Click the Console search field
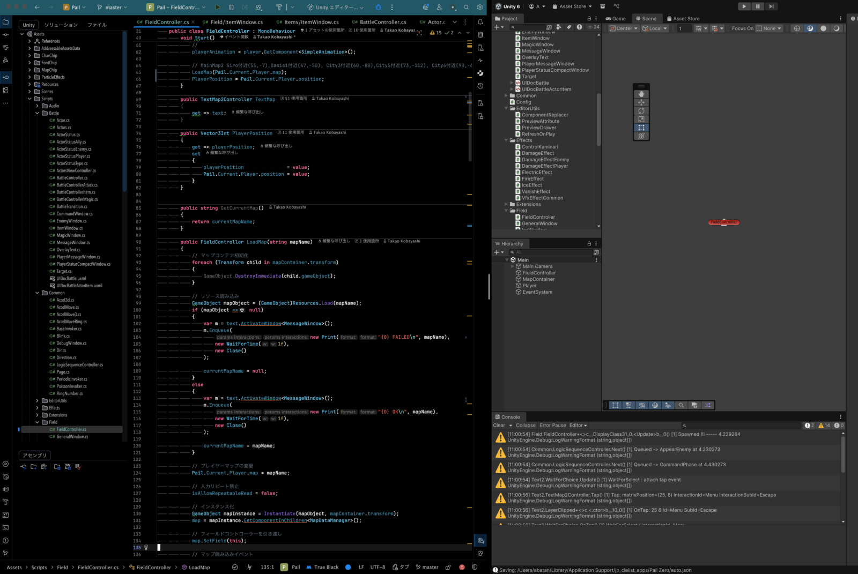This screenshot has width=858, height=574. point(740,426)
